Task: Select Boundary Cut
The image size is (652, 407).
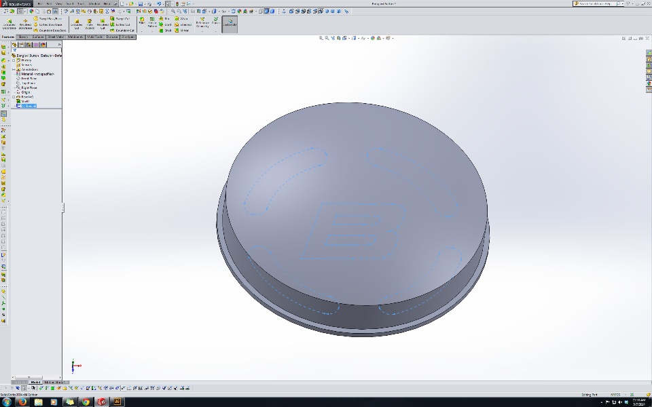Action: coord(122,31)
